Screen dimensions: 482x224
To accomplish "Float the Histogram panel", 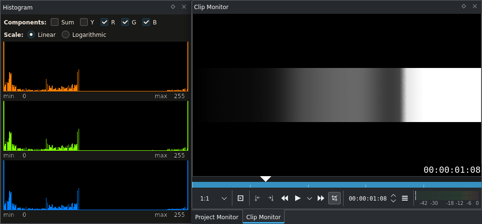I will tap(173, 7).
